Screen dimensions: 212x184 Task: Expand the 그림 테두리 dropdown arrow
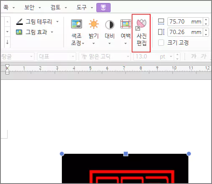(57, 22)
